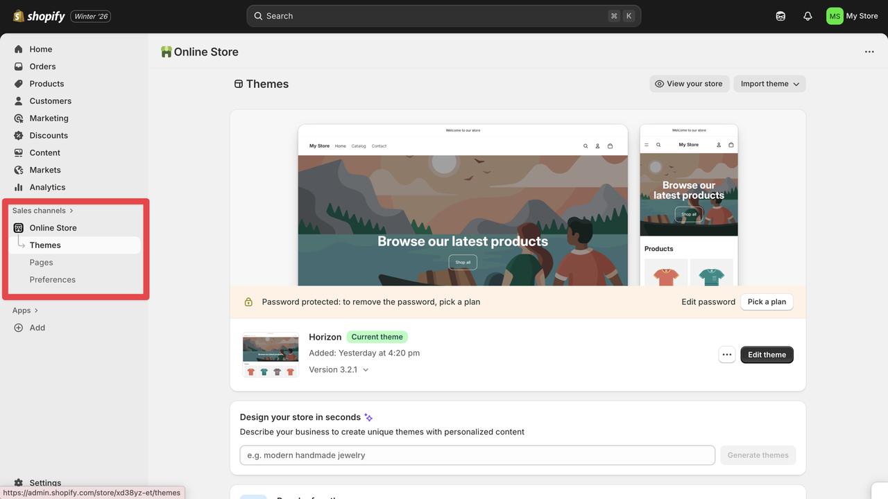
Task: Open the Discounts section
Action: click(49, 135)
